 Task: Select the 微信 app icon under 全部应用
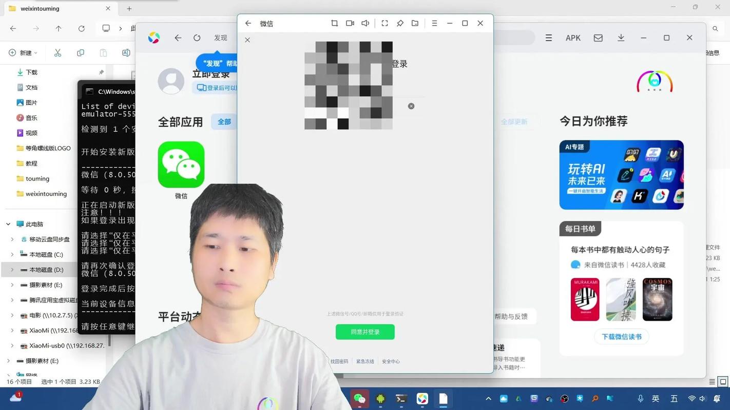click(181, 164)
